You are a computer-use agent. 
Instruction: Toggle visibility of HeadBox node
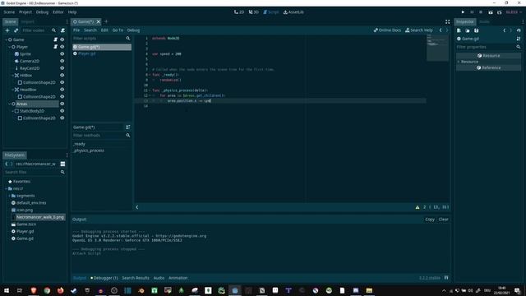click(x=62, y=90)
